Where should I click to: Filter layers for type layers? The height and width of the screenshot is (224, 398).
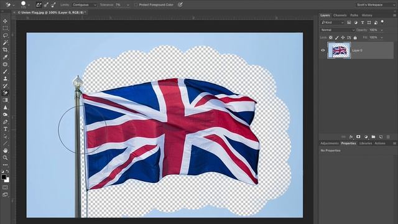pyautogui.click(x=363, y=22)
